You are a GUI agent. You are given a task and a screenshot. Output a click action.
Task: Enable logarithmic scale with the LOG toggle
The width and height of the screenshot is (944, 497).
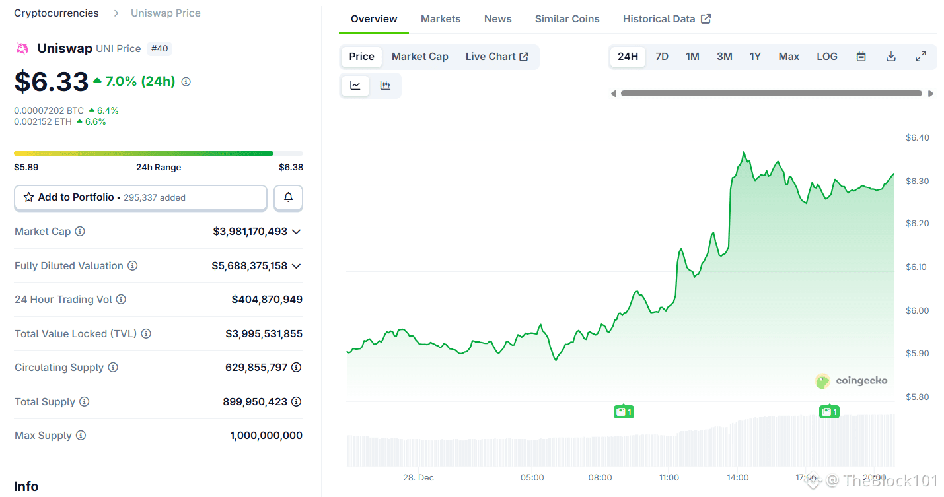[826, 57]
